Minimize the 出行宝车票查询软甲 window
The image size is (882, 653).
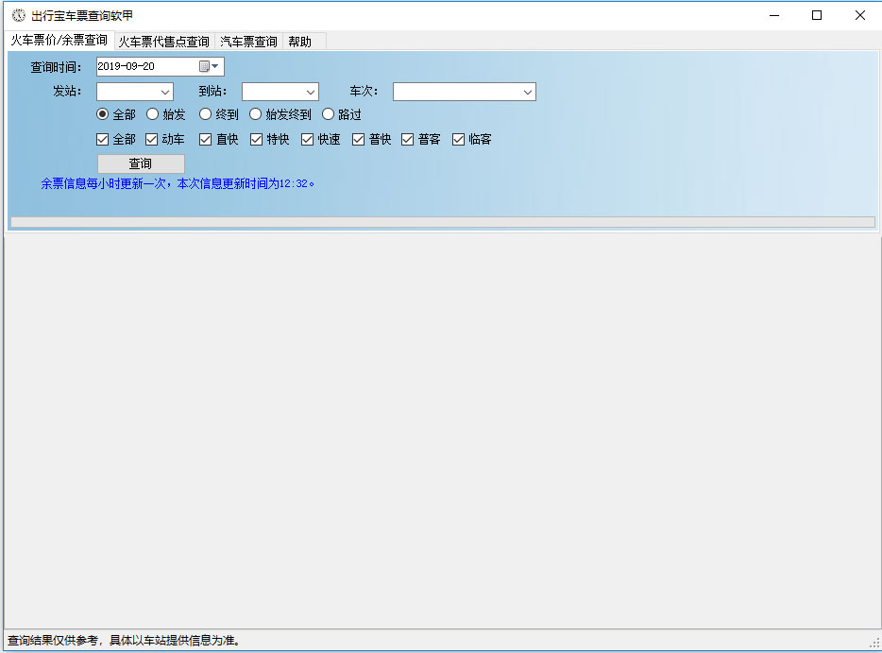click(x=774, y=15)
